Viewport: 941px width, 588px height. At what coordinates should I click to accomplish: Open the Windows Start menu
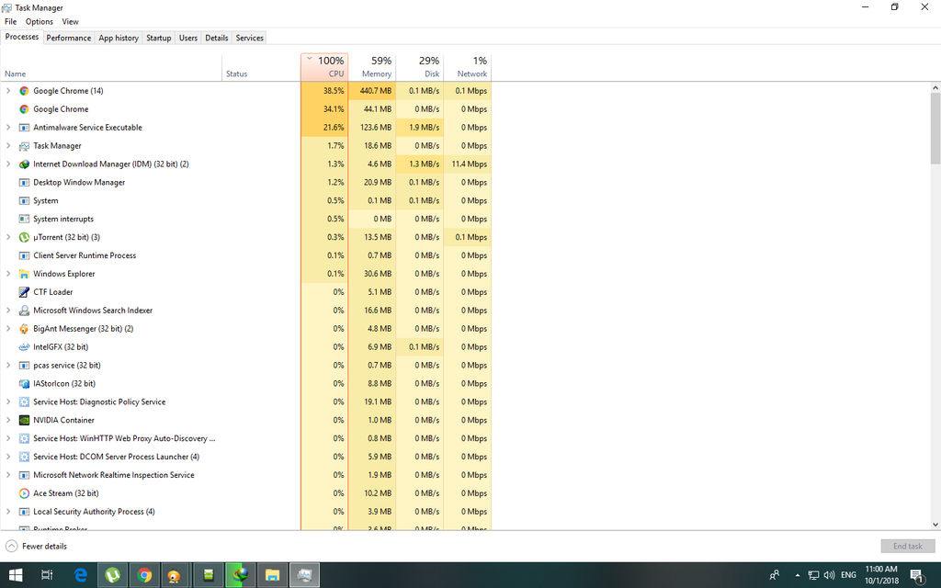(16, 575)
